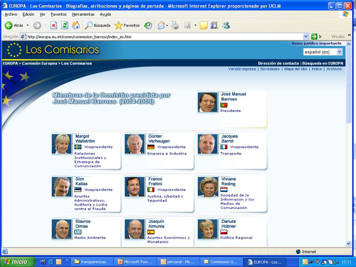Launch Internet Explorer quick launch icon
Image resolution: width=356 pixels, height=267 pixels.
[51, 262]
